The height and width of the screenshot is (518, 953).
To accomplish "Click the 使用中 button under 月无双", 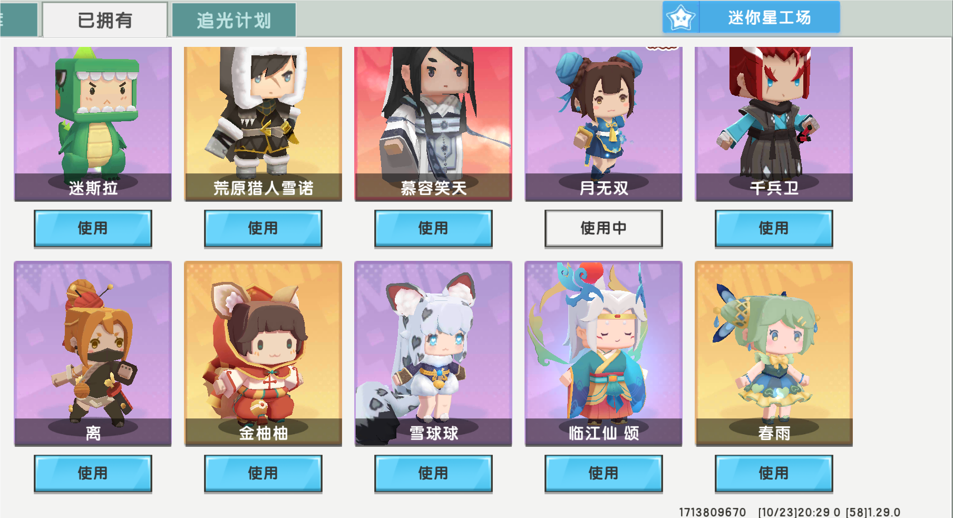I will pos(604,229).
